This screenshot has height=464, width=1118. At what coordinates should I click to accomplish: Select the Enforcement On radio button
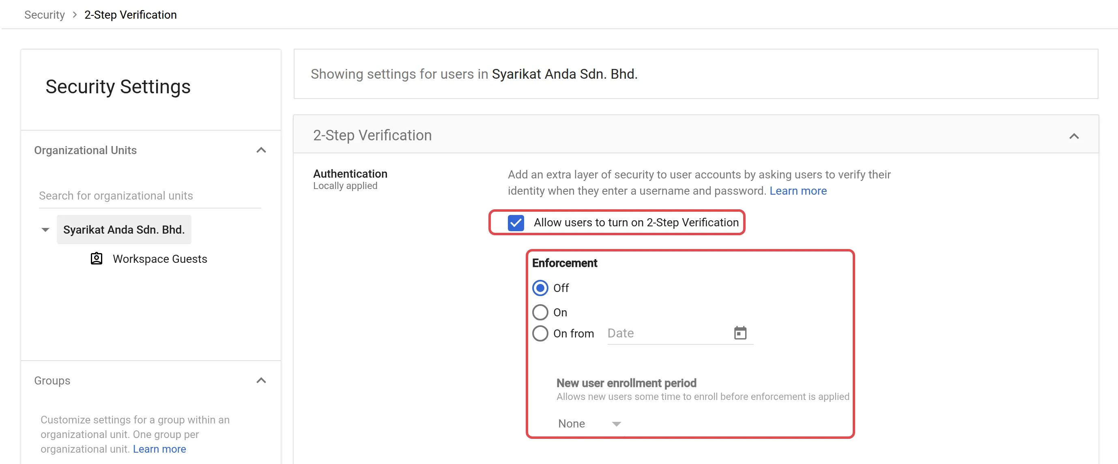tap(540, 312)
